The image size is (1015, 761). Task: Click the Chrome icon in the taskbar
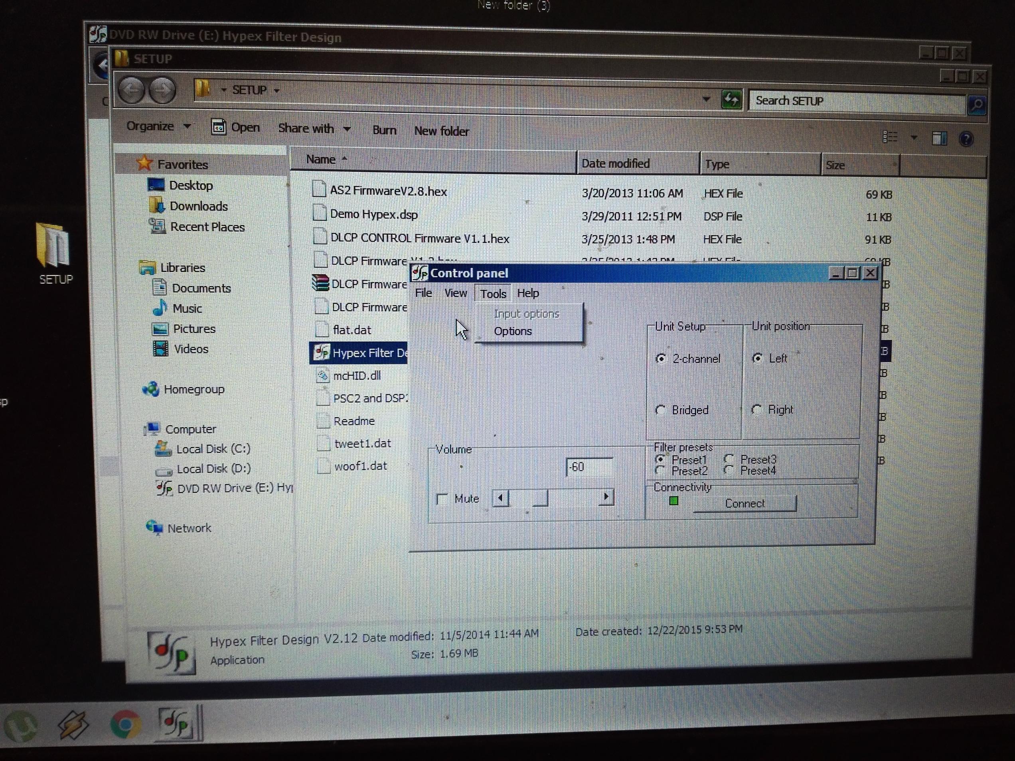pos(125,724)
